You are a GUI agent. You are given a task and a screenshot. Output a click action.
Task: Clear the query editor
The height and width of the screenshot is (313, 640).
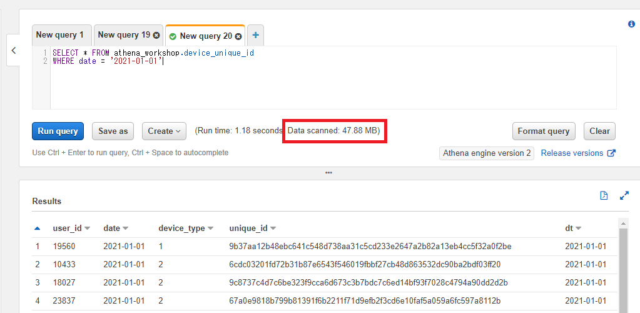click(x=599, y=131)
